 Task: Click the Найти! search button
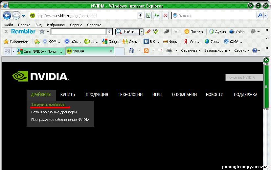pyautogui.click(x=127, y=31)
